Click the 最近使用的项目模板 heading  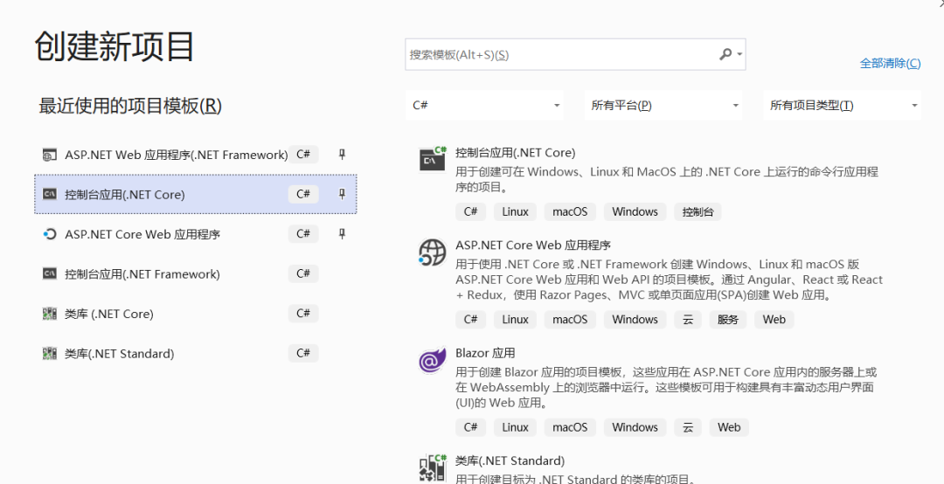click(x=130, y=106)
